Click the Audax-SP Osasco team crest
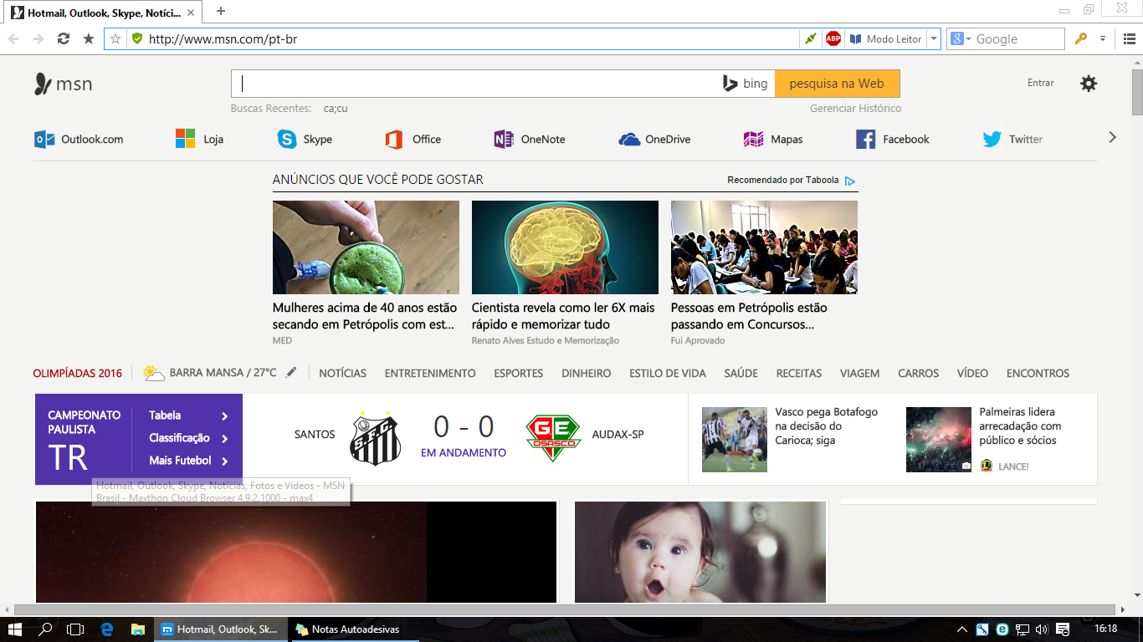Viewport: 1143px width, 642px height. 553,437
